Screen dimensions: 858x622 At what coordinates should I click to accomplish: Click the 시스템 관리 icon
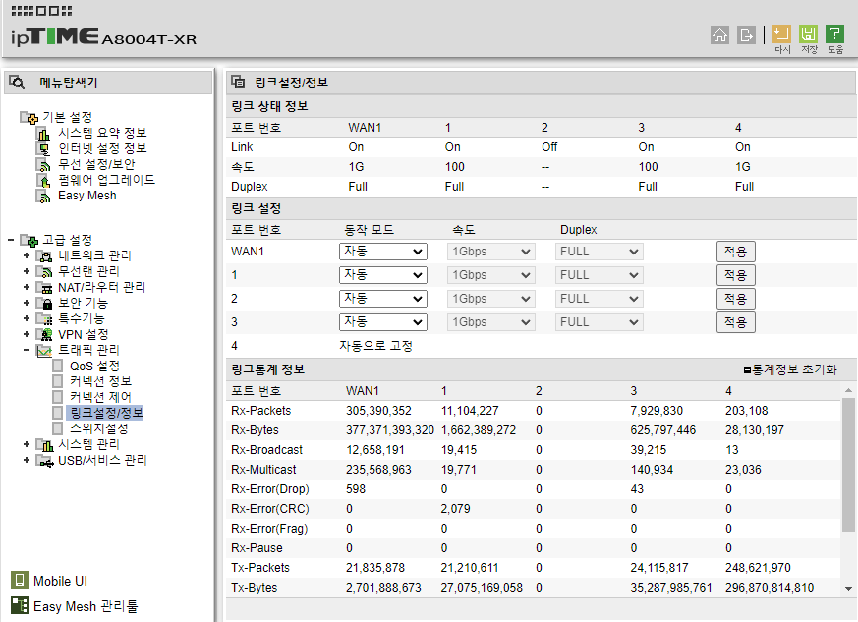[x=44, y=445]
